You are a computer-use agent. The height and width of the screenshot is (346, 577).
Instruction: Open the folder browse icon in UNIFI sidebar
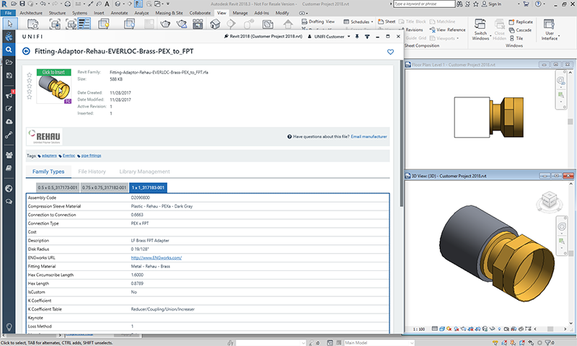coord(9,62)
